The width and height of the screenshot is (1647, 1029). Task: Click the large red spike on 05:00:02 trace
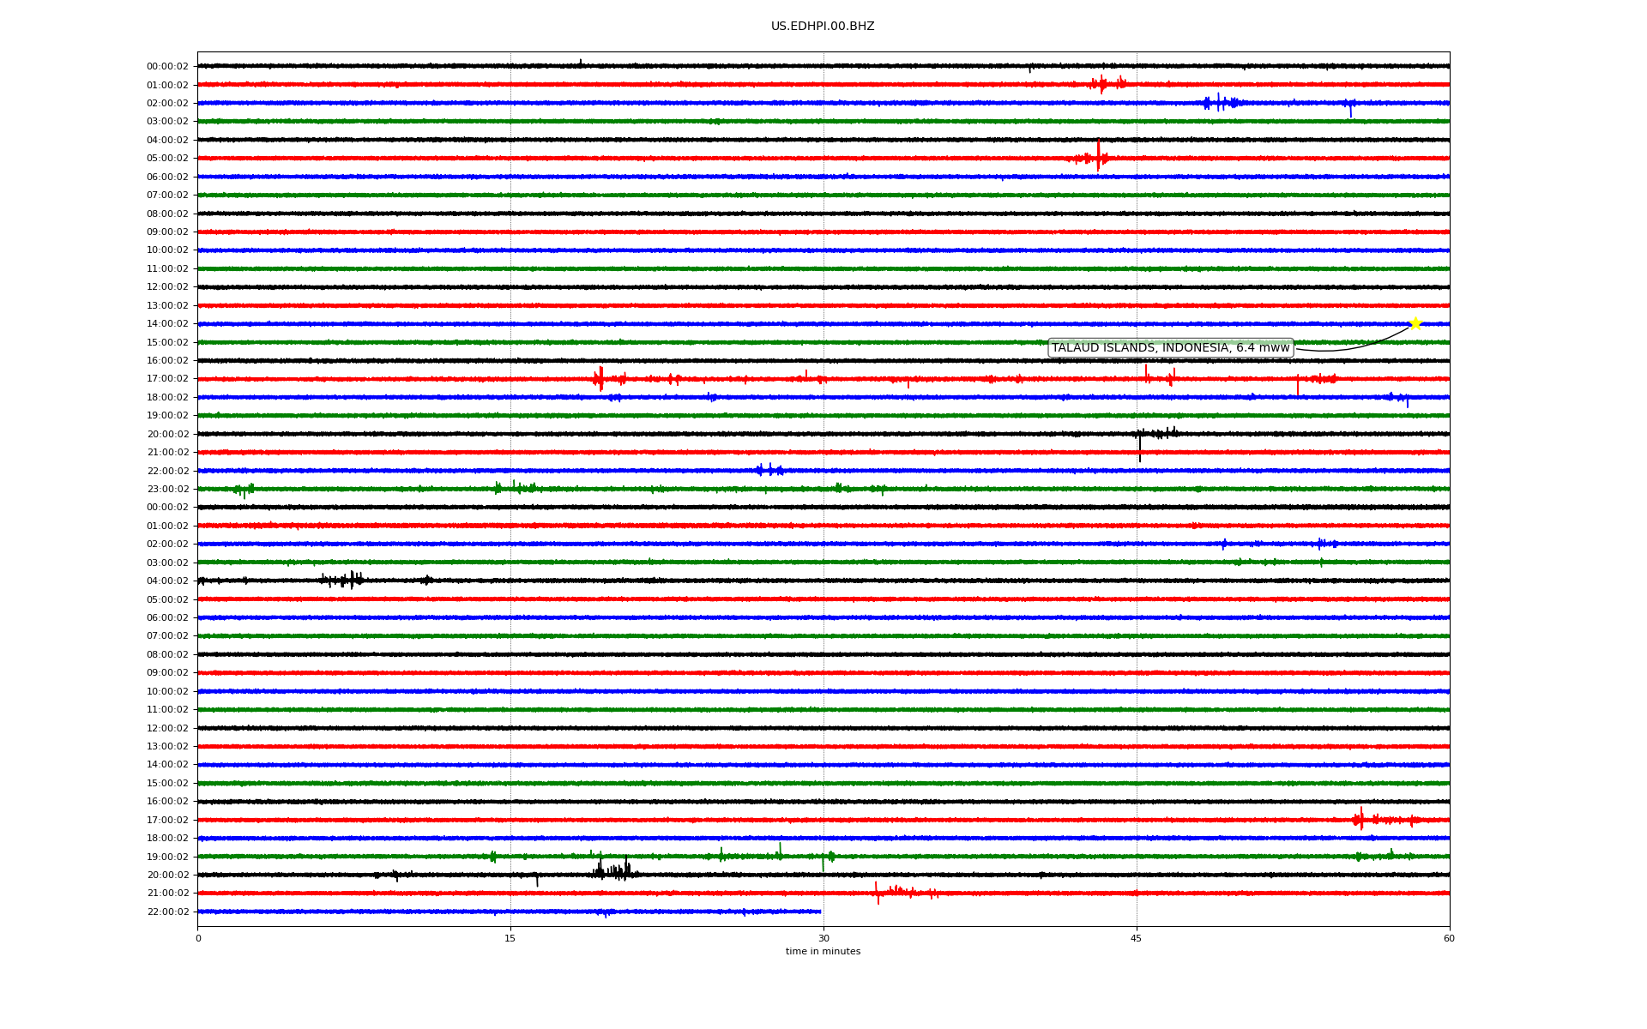pos(1098,157)
